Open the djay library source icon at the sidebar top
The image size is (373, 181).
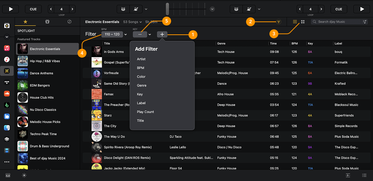point(7,25)
